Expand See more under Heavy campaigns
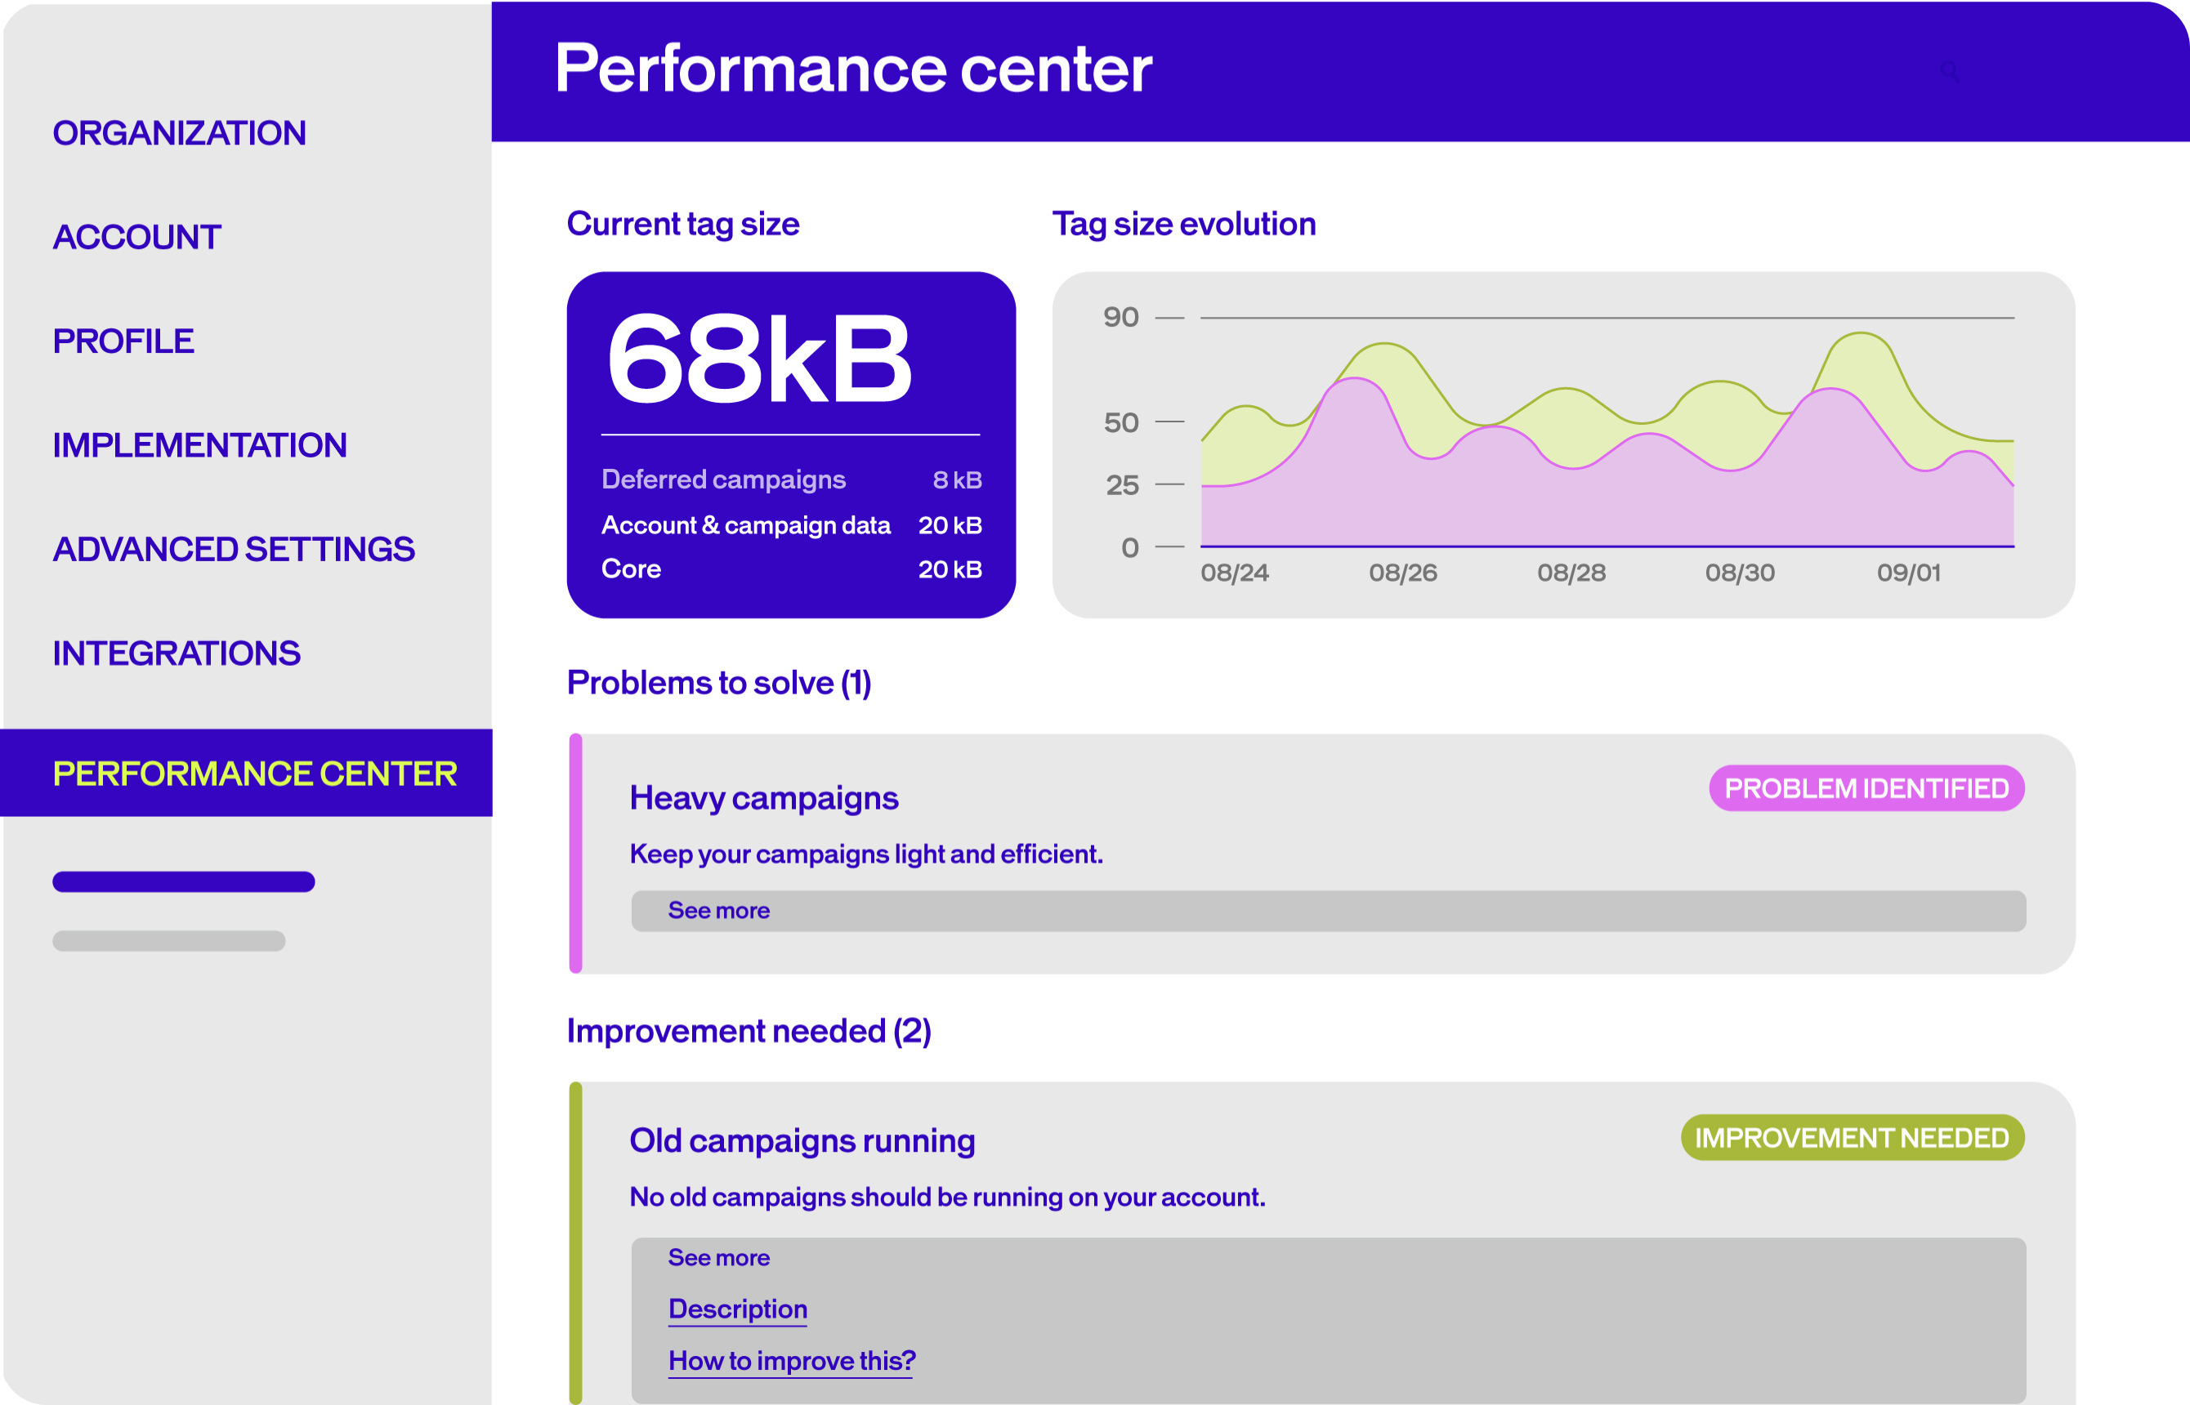 tap(719, 911)
